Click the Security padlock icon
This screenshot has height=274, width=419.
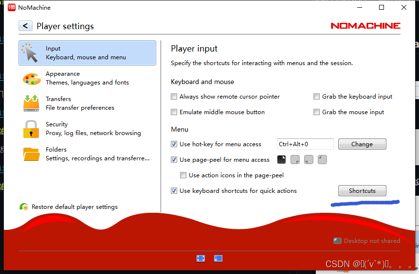[31, 129]
